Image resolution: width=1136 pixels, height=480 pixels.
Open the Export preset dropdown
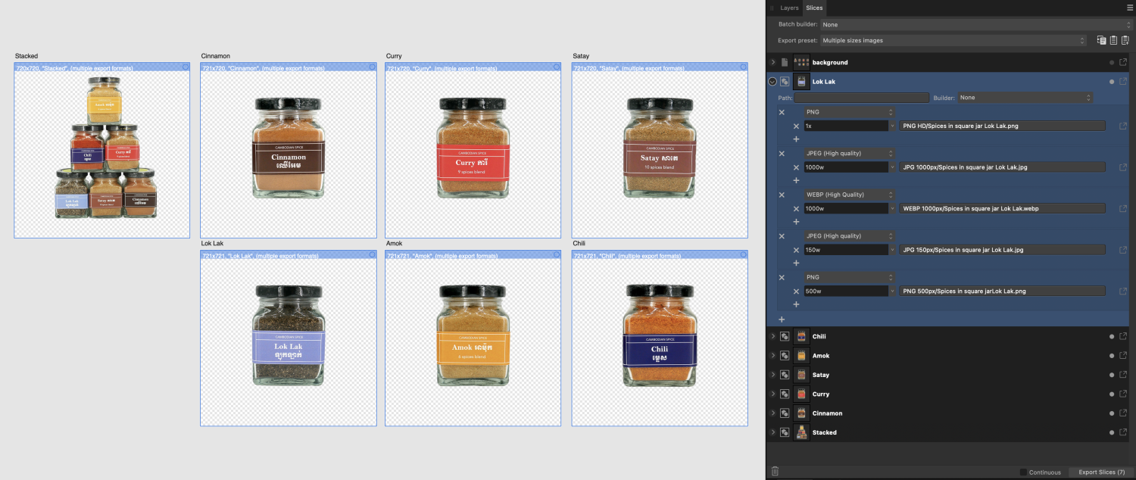pyautogui.click(x=953, y=40)
